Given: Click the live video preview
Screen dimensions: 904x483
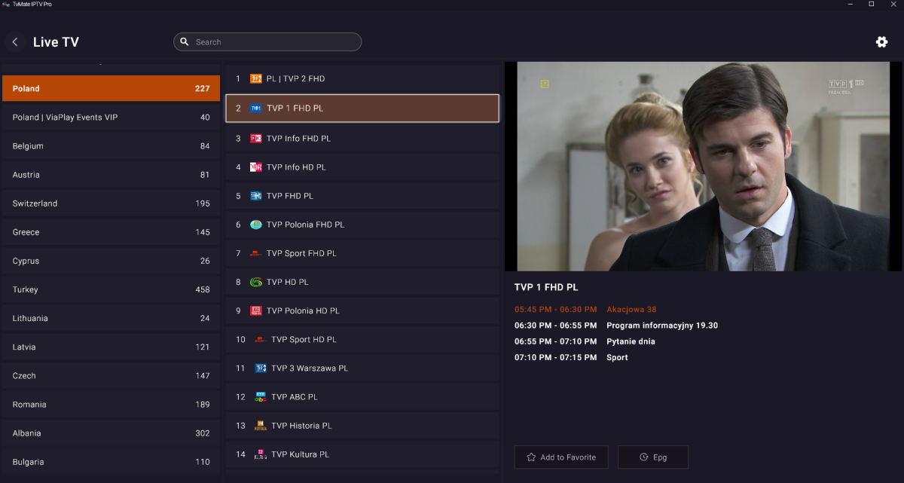Looking at the screenshot, I should [x=703, y=167].
